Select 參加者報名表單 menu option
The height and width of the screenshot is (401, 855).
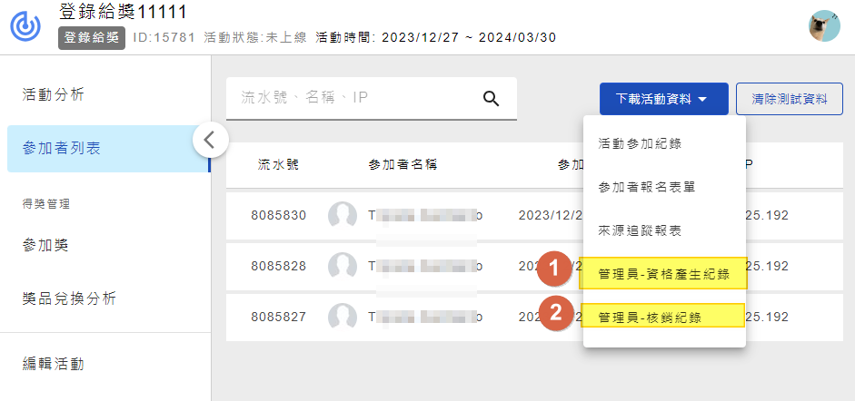646,187
